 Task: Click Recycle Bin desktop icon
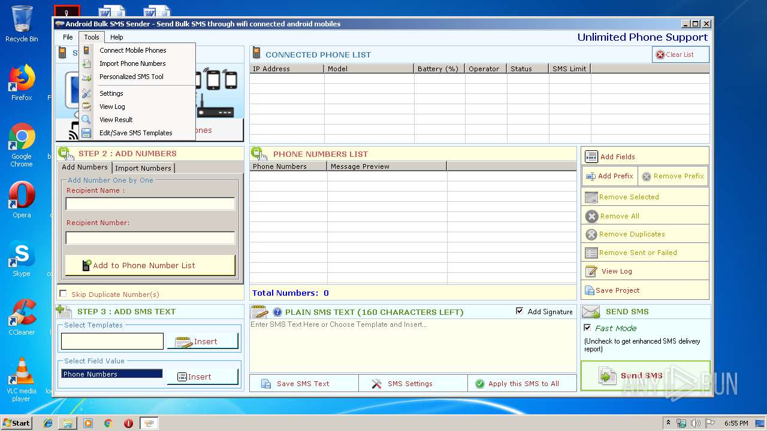click(22, 24)
